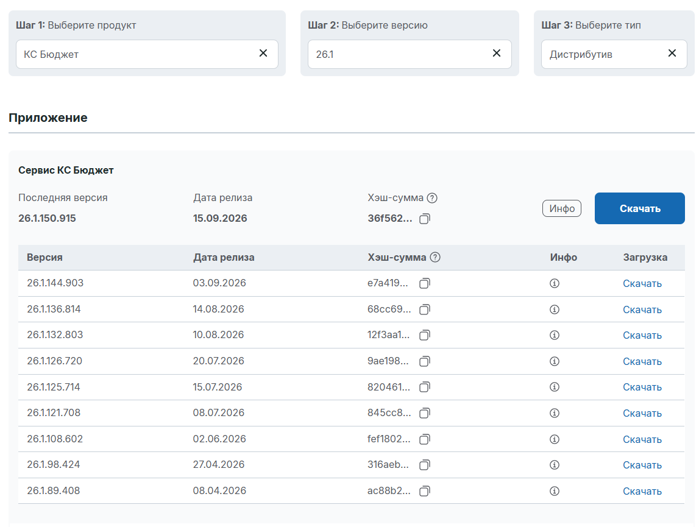Open info for version 26.1.89.408

pyautogui.click(x=555, y=491)
